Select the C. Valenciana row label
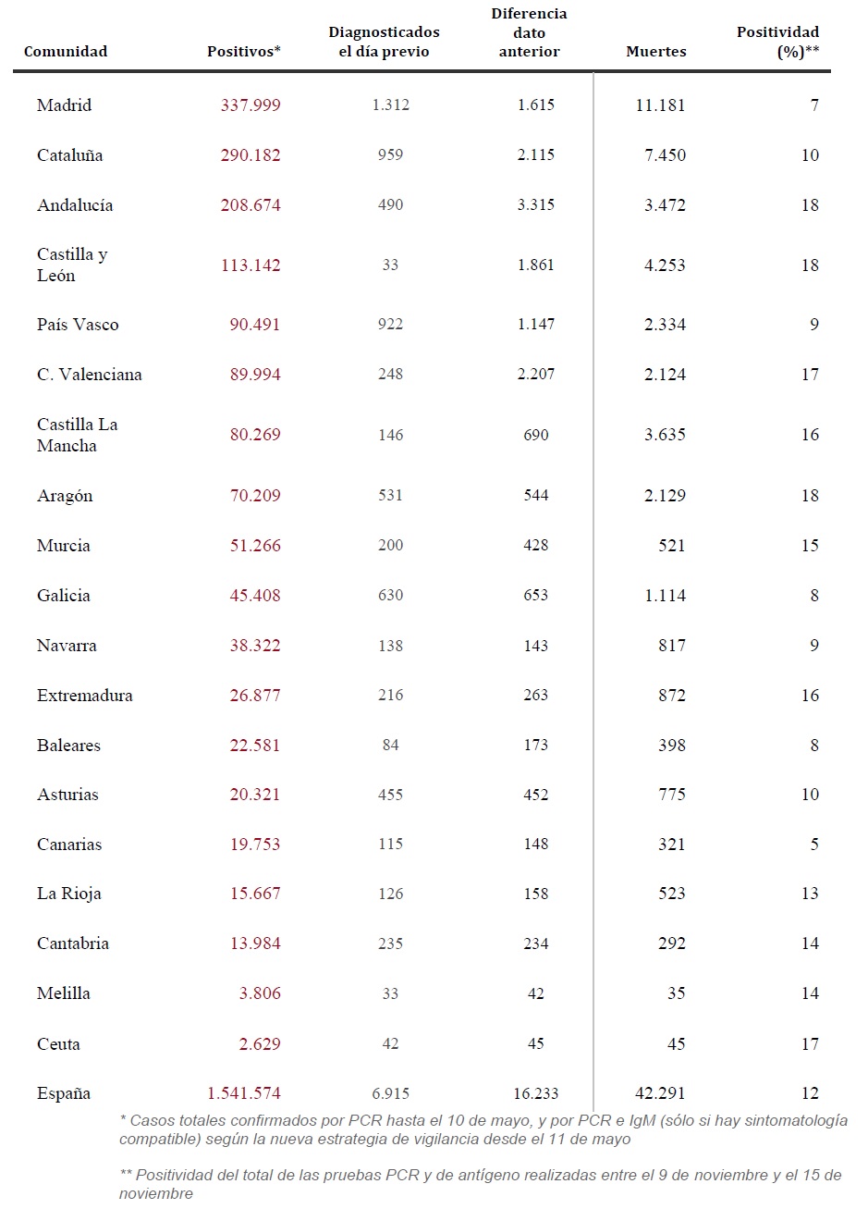868x1221 pixels. (90, 375)
